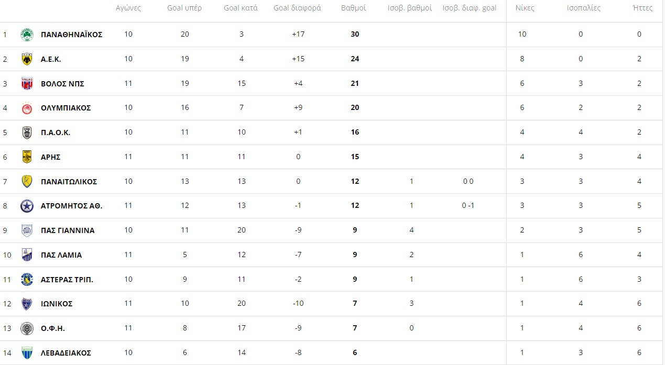Click the A.E.K. yellow eagle crest
Screen dimensions: 665x365
point(27,59)
